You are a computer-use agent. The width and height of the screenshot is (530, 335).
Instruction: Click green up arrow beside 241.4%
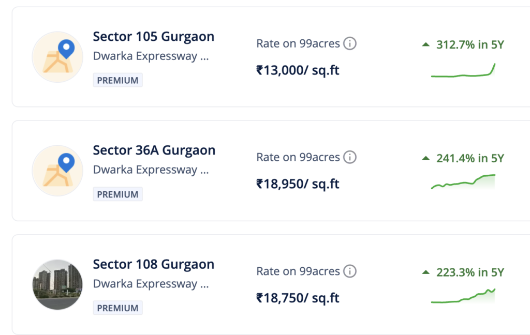click(x=426, y=158)
